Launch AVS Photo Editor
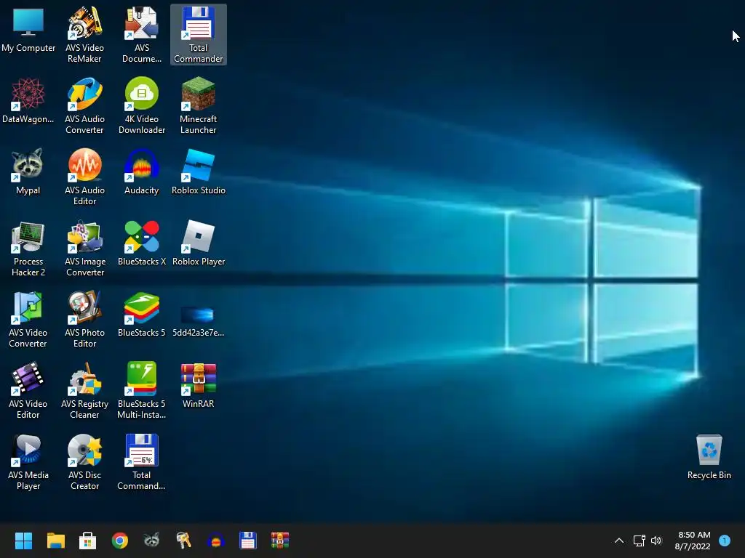Screen dimensions: 745x558 [x=84, y=319]
